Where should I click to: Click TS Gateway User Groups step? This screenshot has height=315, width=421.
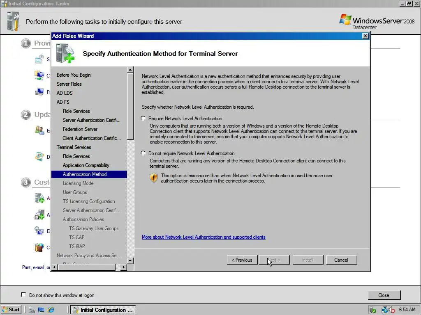point(93,228)
